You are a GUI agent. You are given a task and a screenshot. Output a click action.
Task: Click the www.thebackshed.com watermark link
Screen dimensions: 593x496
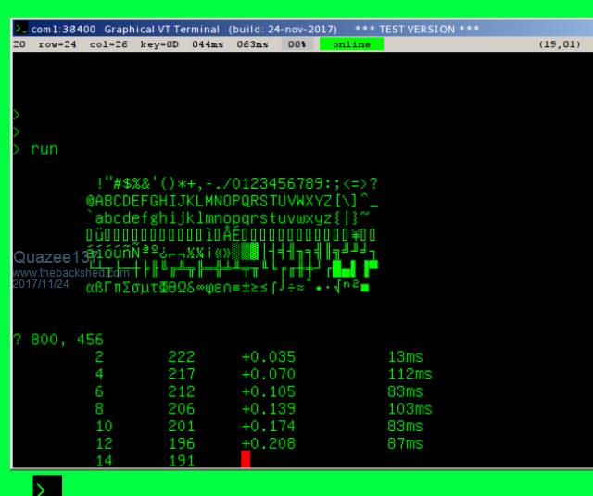[70, 273]
